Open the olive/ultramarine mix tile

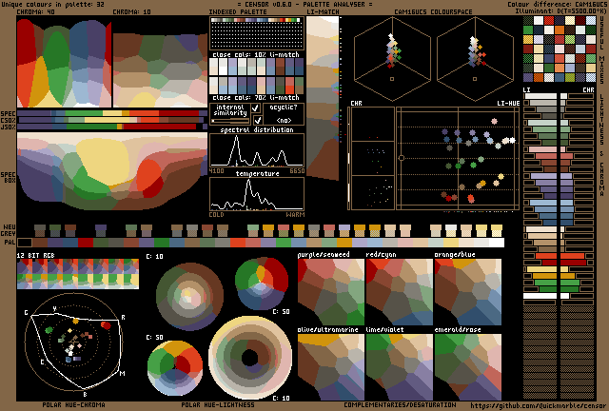331,367
